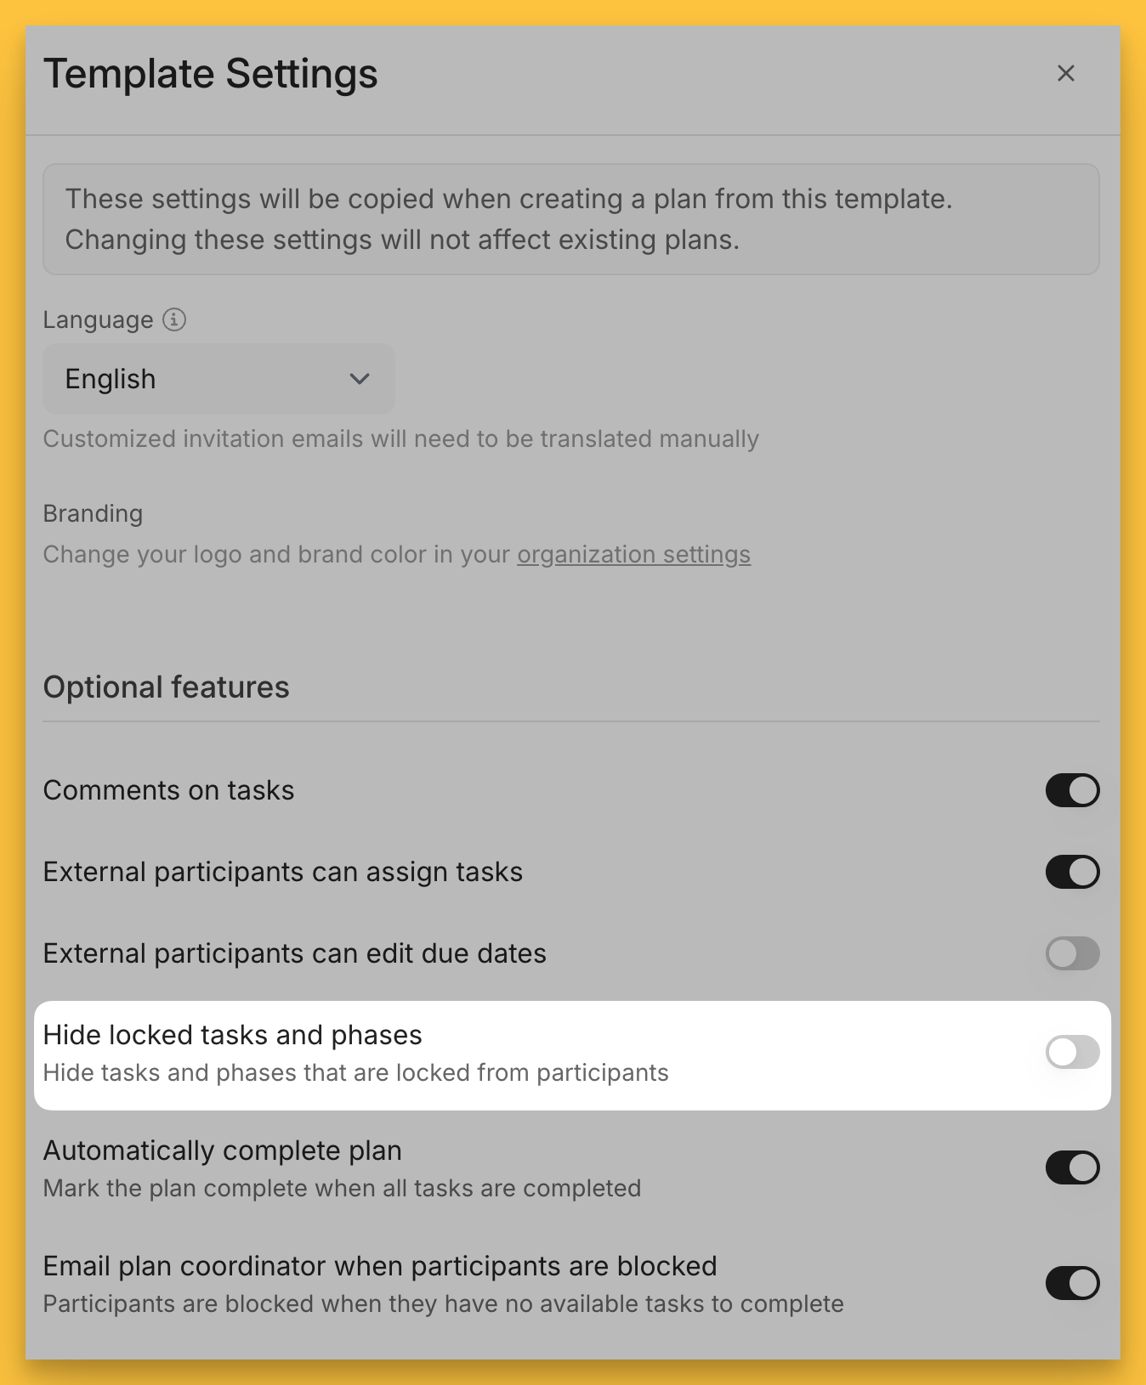Click the "Email plan coordinator" label text

(x=379, y=1266)
